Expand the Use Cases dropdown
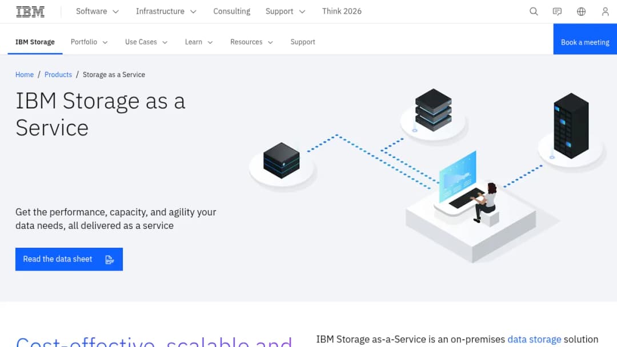This screenshot has height=347, width=617. pos(146,42)
